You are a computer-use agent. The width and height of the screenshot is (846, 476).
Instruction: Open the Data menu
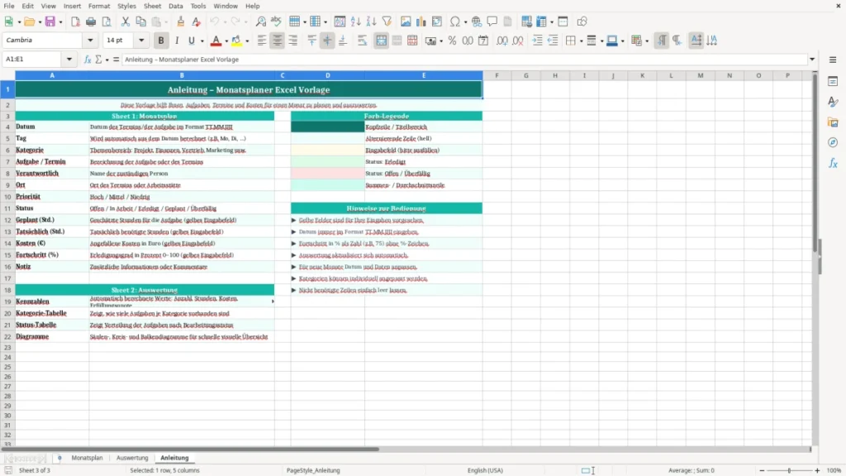coord(175,6)
